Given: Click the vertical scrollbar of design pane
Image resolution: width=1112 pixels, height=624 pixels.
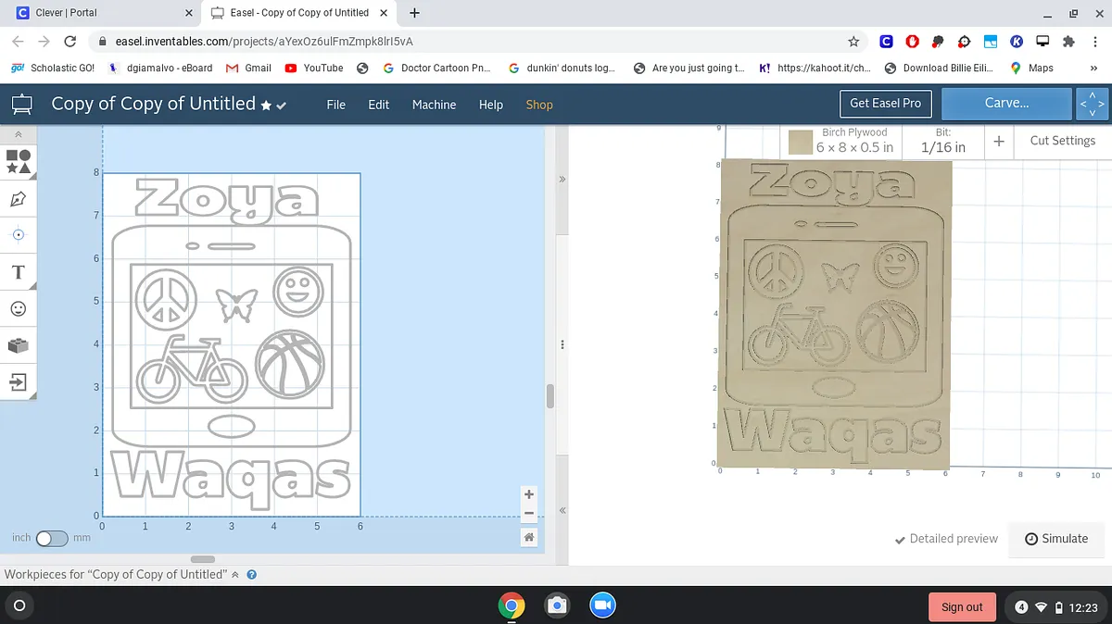Looking at the screenshot, I should [x=550, y=396].
